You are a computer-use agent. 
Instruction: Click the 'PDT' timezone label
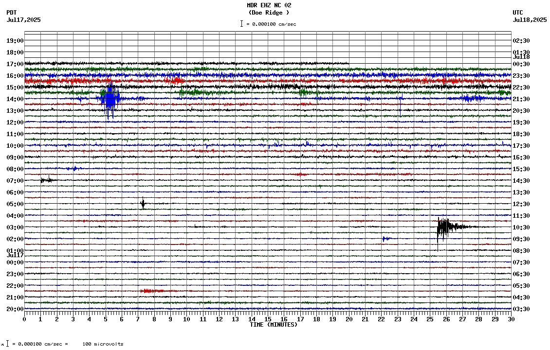point(12,13)
